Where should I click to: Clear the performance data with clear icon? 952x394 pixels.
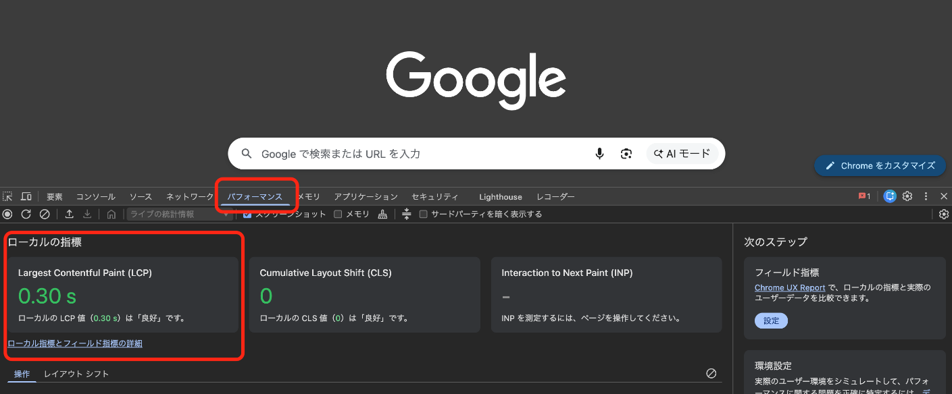pyautogui.click(x=45, y=214)
